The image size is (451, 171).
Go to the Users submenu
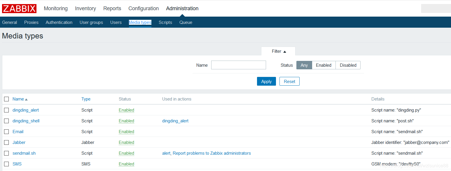(x=116, y=22)
